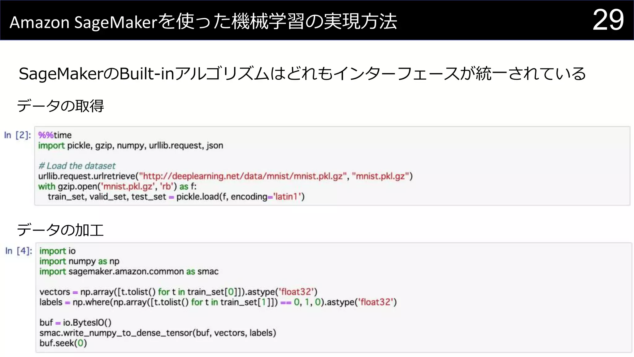
Task: Click the labels = np.where line
Action: (x=218, y=302)
